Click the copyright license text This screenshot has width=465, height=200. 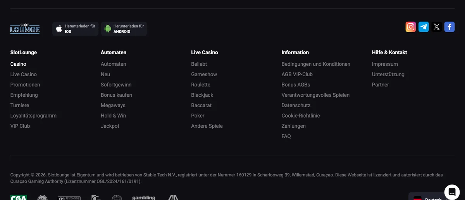pyautogui.click(x=226, y=178)
